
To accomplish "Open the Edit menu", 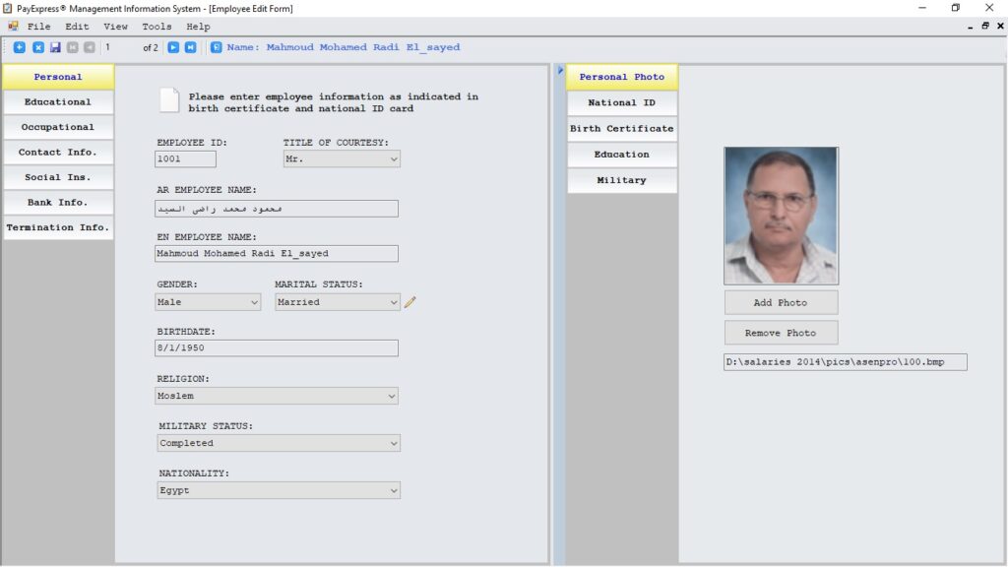I will pyautogui.click(x=77, y=27).
